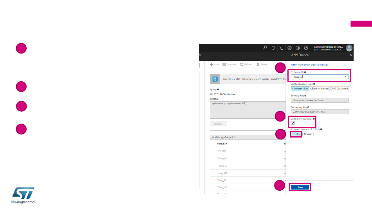Click the Save button
372x209 pixels.
point(300,188)
